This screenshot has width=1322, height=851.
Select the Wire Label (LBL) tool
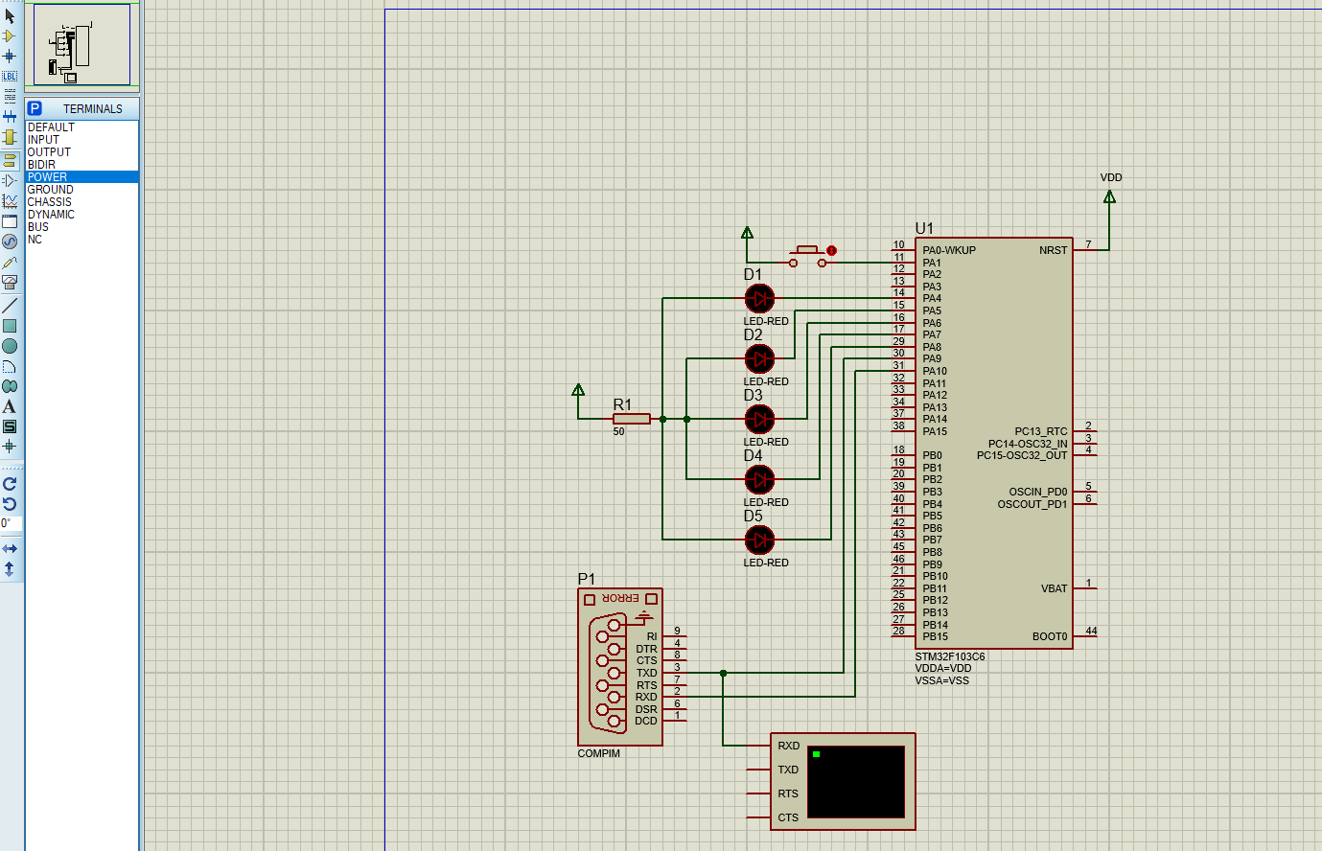click(10, 77)
